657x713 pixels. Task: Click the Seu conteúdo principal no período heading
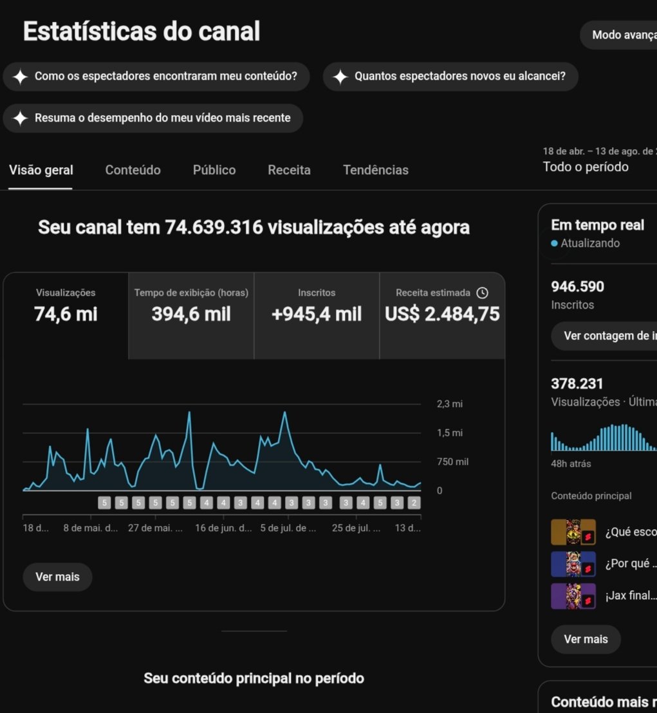(x=254, y=678)
